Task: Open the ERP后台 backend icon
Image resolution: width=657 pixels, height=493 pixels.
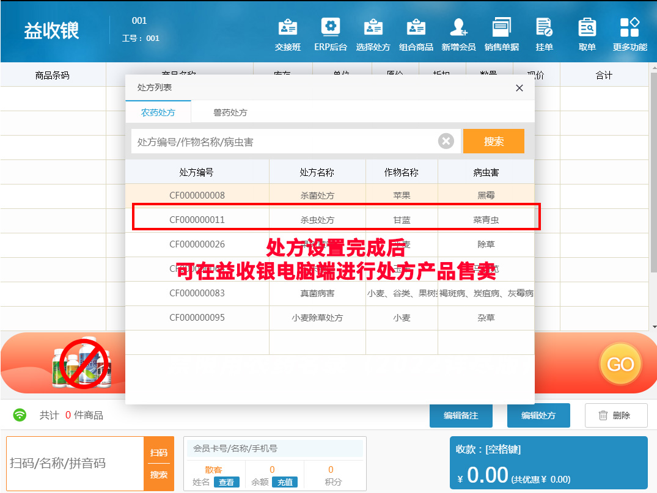Action: pos(331,34)
